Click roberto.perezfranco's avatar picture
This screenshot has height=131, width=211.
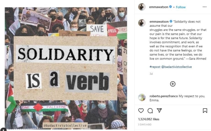point(142,97)
